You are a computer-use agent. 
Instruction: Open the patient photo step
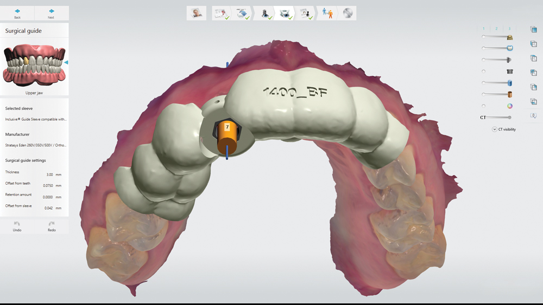coord(197,13)
